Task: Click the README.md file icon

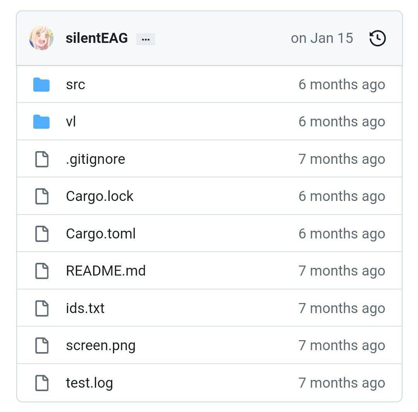Action: (42, 271)
